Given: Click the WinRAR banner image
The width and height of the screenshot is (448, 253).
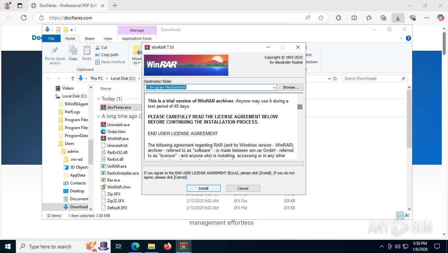Looking at the screenshot, I should (186, 65).
